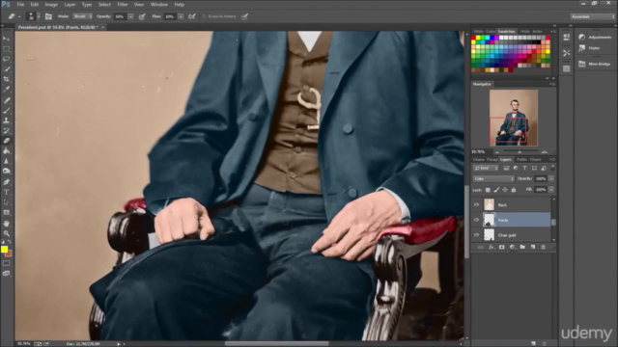Adjust the Navigator zoom slider
The width and height of the screenshot is (618, 347).
[x=520, y=152]
